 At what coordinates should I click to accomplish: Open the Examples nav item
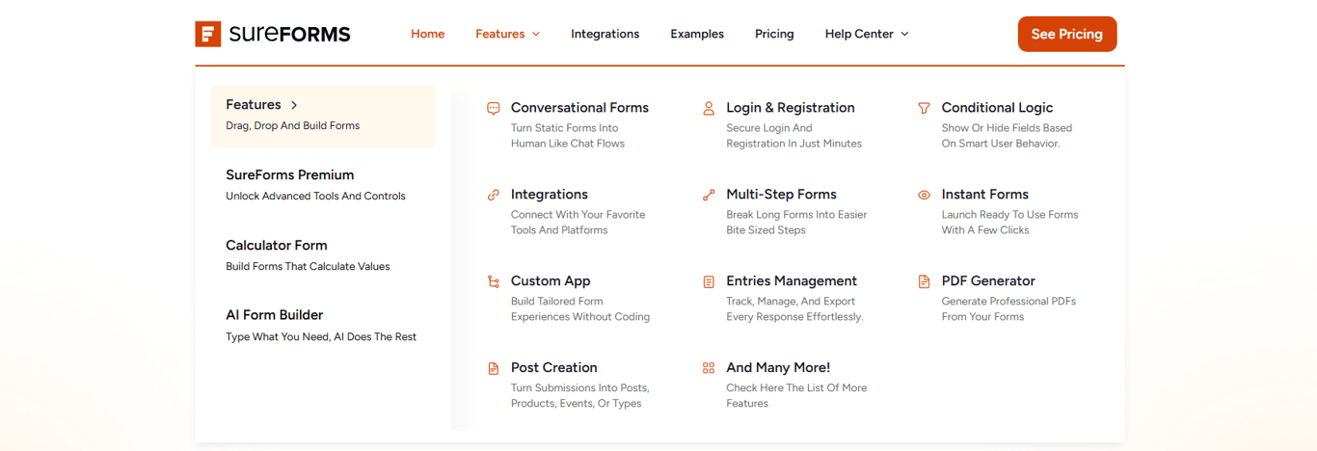697,34
